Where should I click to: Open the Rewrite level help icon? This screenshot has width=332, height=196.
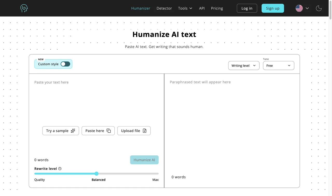[60, 169]
